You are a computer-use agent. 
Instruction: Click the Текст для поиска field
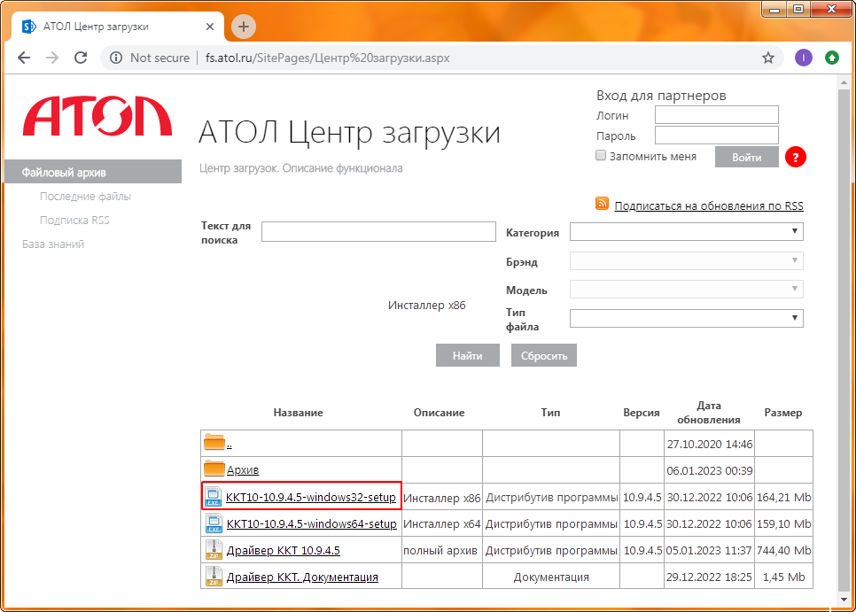378,231
